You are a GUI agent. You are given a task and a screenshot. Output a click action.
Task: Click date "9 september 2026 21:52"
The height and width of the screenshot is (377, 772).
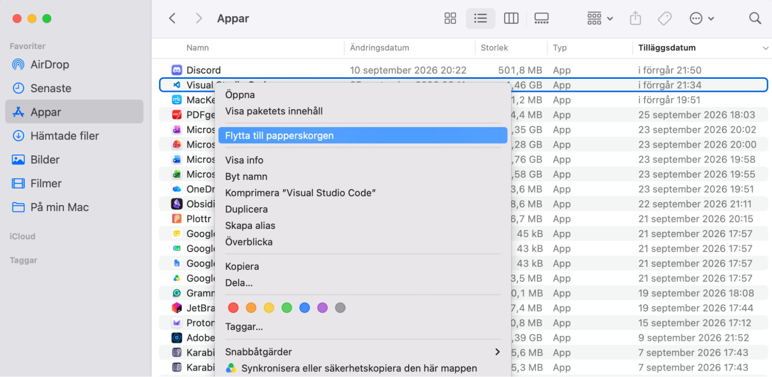[693, 338]
